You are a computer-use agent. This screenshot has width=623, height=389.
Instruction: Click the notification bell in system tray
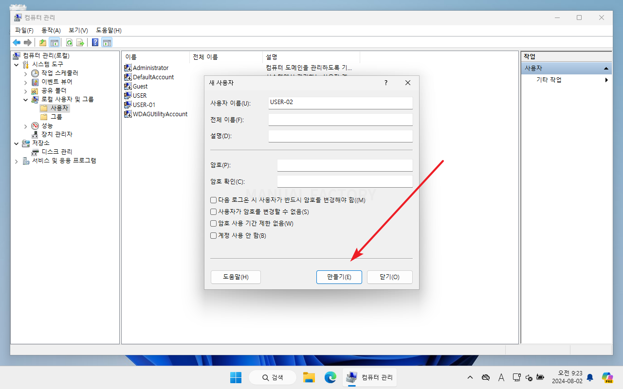(x=590, y=377)
